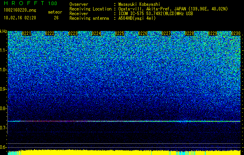Screen dimensions: 244x155
Task: Click the antenna text A504HB(yagi 4el)
Action: pyautogui.click(x=137, y=18)
